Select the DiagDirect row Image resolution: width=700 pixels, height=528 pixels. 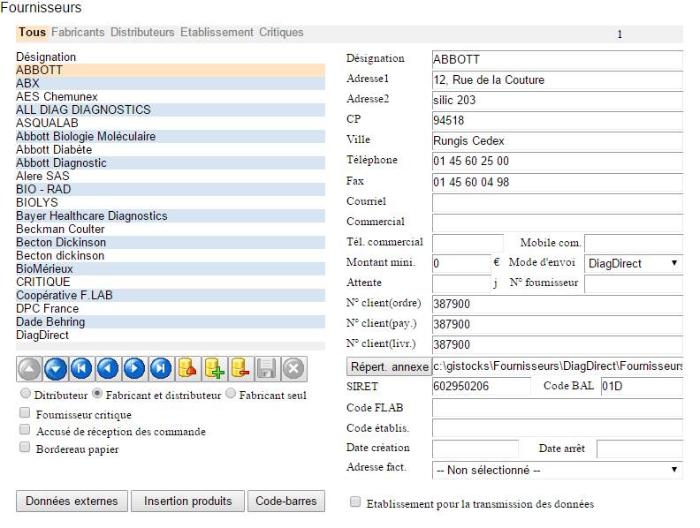coord(171,336)
